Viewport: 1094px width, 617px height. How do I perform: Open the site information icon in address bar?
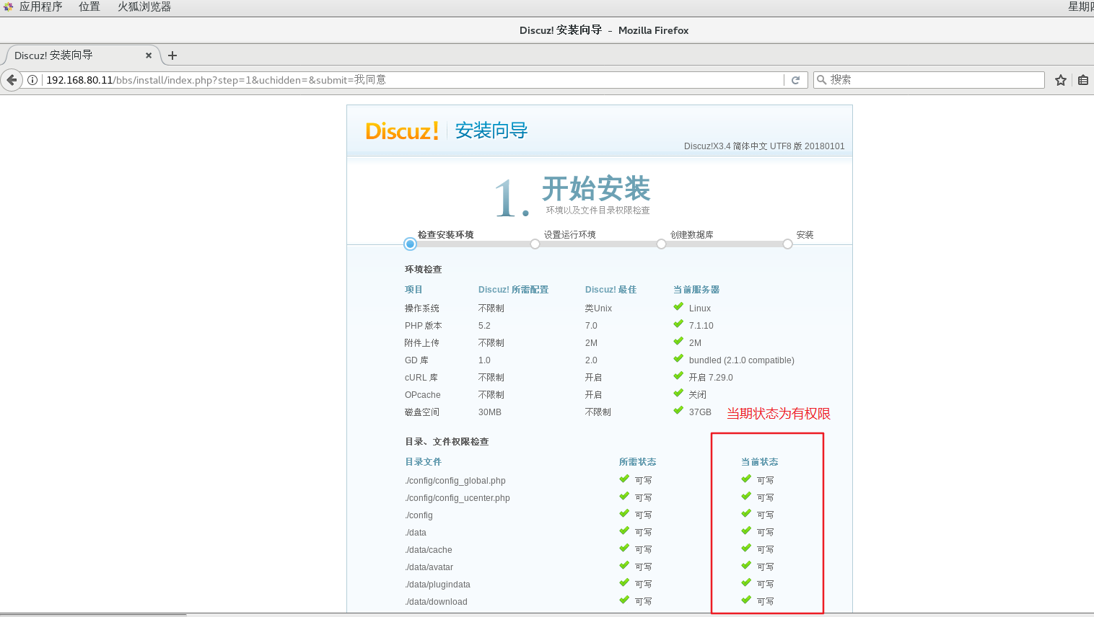point(32,80)
